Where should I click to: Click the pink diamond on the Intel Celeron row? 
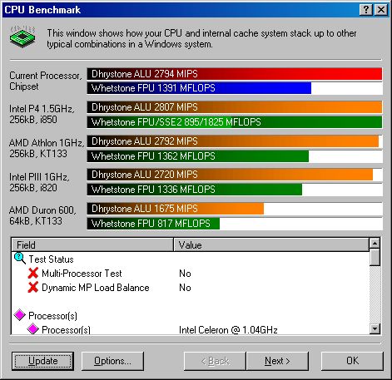pos(33,329)
